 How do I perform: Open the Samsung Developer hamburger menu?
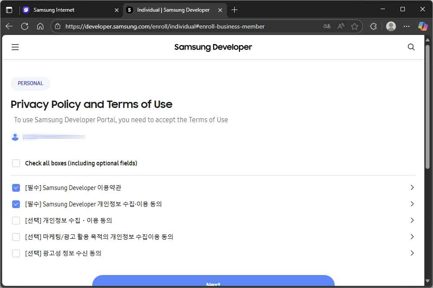(x=15, y=47)
